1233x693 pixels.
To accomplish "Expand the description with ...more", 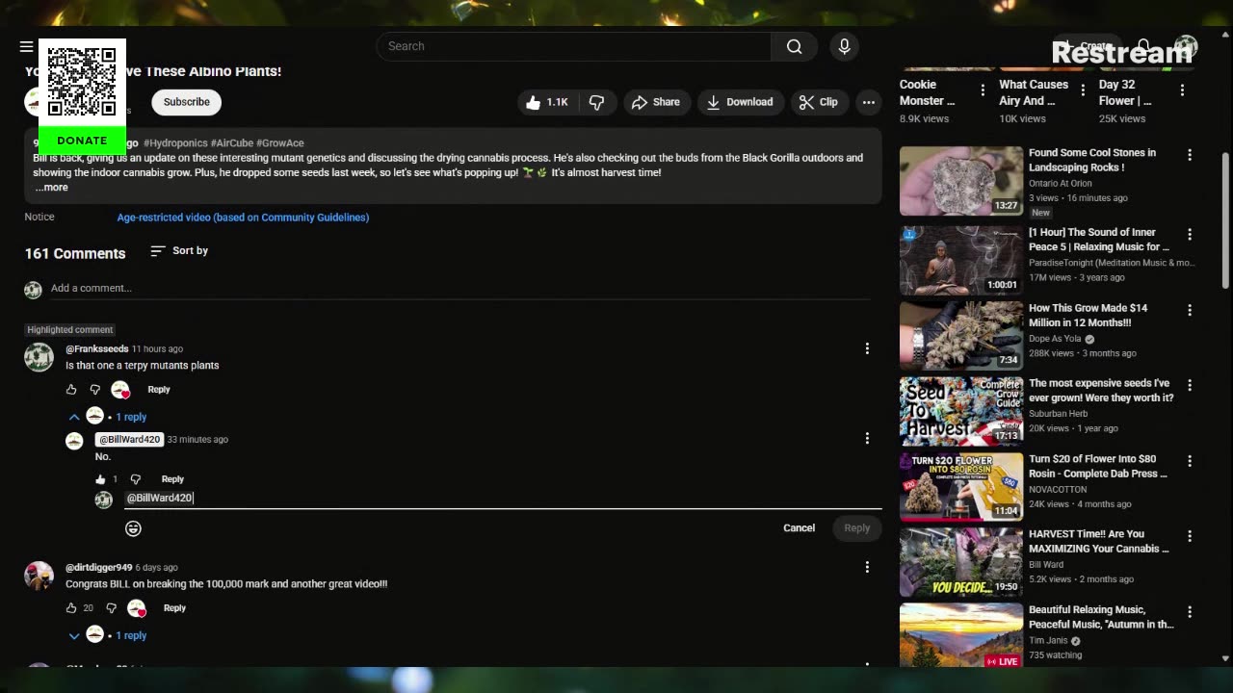I will click(52, 188).
